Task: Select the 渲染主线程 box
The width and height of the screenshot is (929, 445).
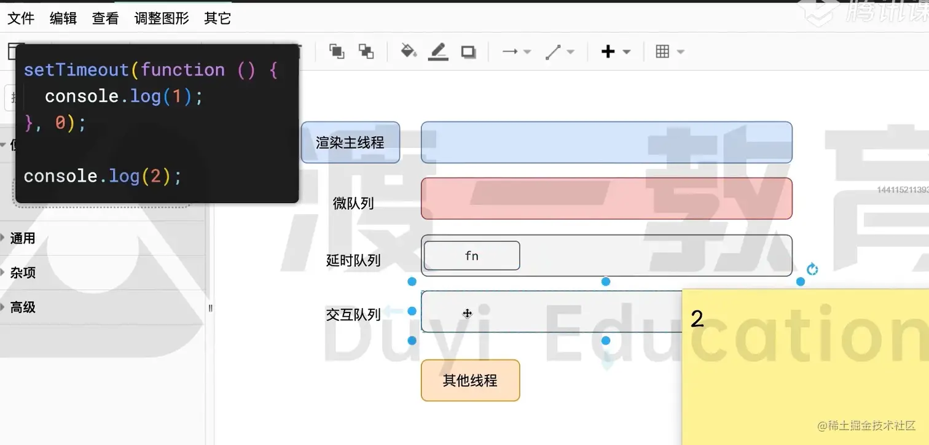Action: coord(350,142)
